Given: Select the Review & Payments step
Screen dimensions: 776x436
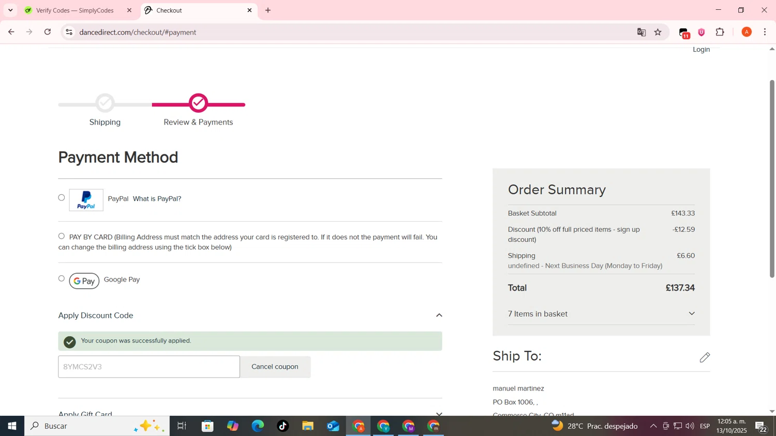Looking at the screenshot, I should click(x=198, y=122).
